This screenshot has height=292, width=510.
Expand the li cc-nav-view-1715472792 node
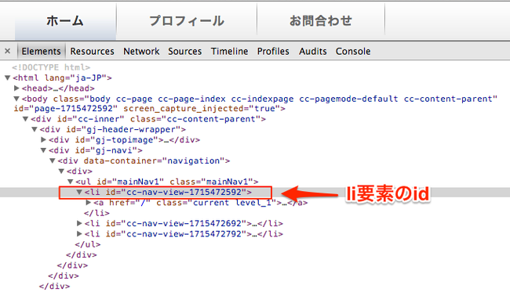coord(79,233)
